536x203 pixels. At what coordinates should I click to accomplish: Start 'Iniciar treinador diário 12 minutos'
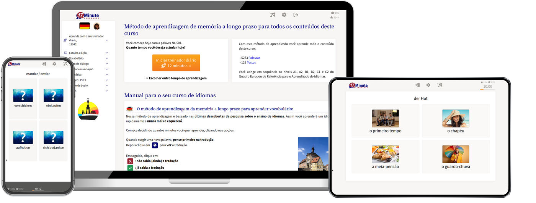point(176,63)
